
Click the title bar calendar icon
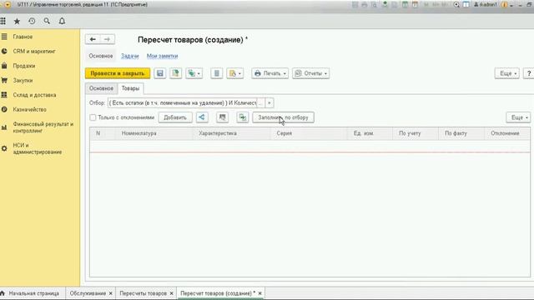tap(415, 5)
